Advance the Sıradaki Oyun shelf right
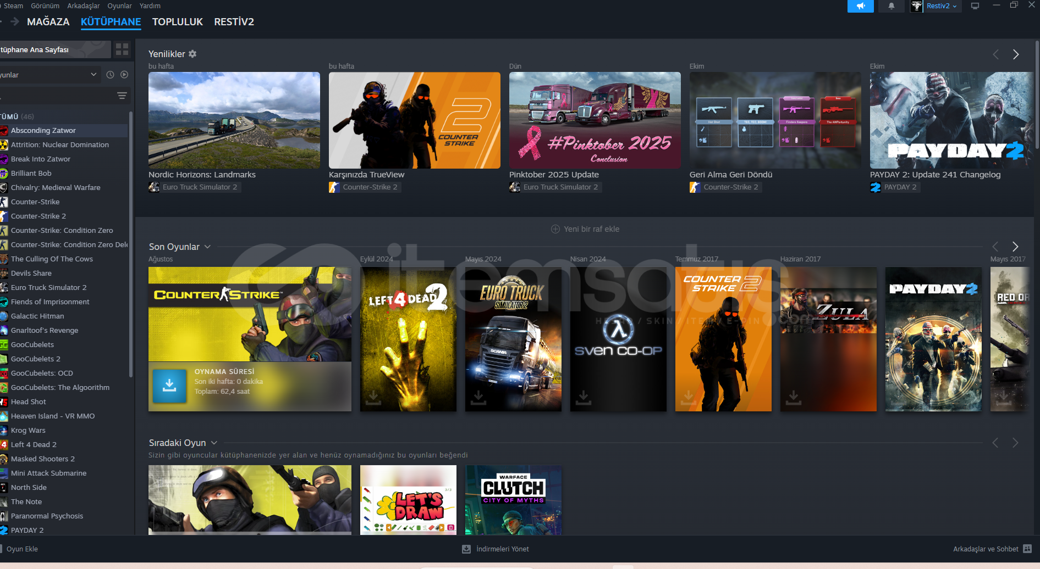Screen dimensions: 1040x569 click(1015, 443)
